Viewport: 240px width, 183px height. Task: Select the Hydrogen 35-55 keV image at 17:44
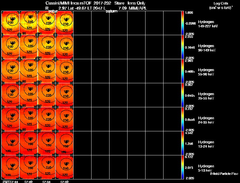tap(10, 95)
